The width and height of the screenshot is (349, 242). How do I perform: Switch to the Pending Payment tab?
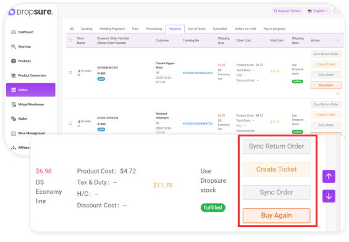tap(112, 28)
